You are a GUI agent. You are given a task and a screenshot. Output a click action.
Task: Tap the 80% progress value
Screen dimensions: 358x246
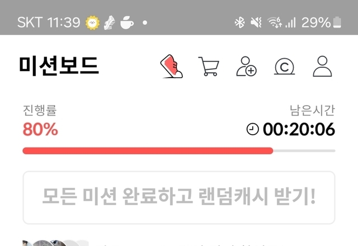40,129
